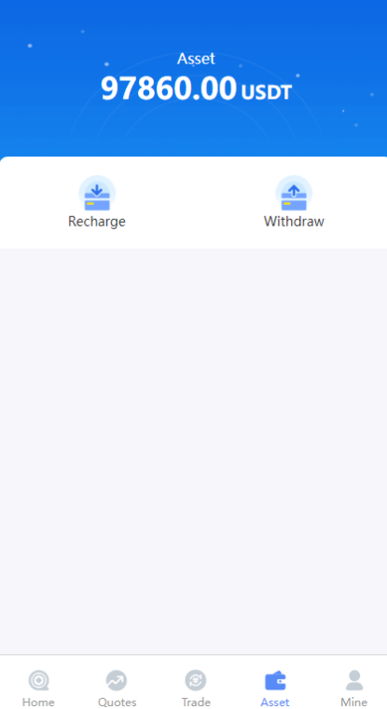Switch to the Mine tab label

click(x=354, y=702)
